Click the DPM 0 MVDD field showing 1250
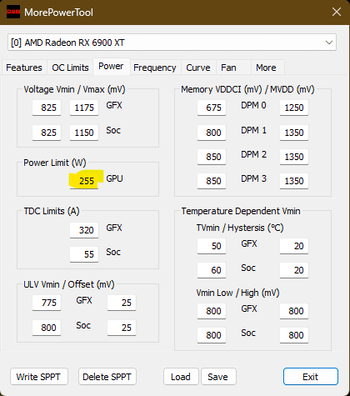This screenshot has height=396, width=350. click(x=294, y=108)
